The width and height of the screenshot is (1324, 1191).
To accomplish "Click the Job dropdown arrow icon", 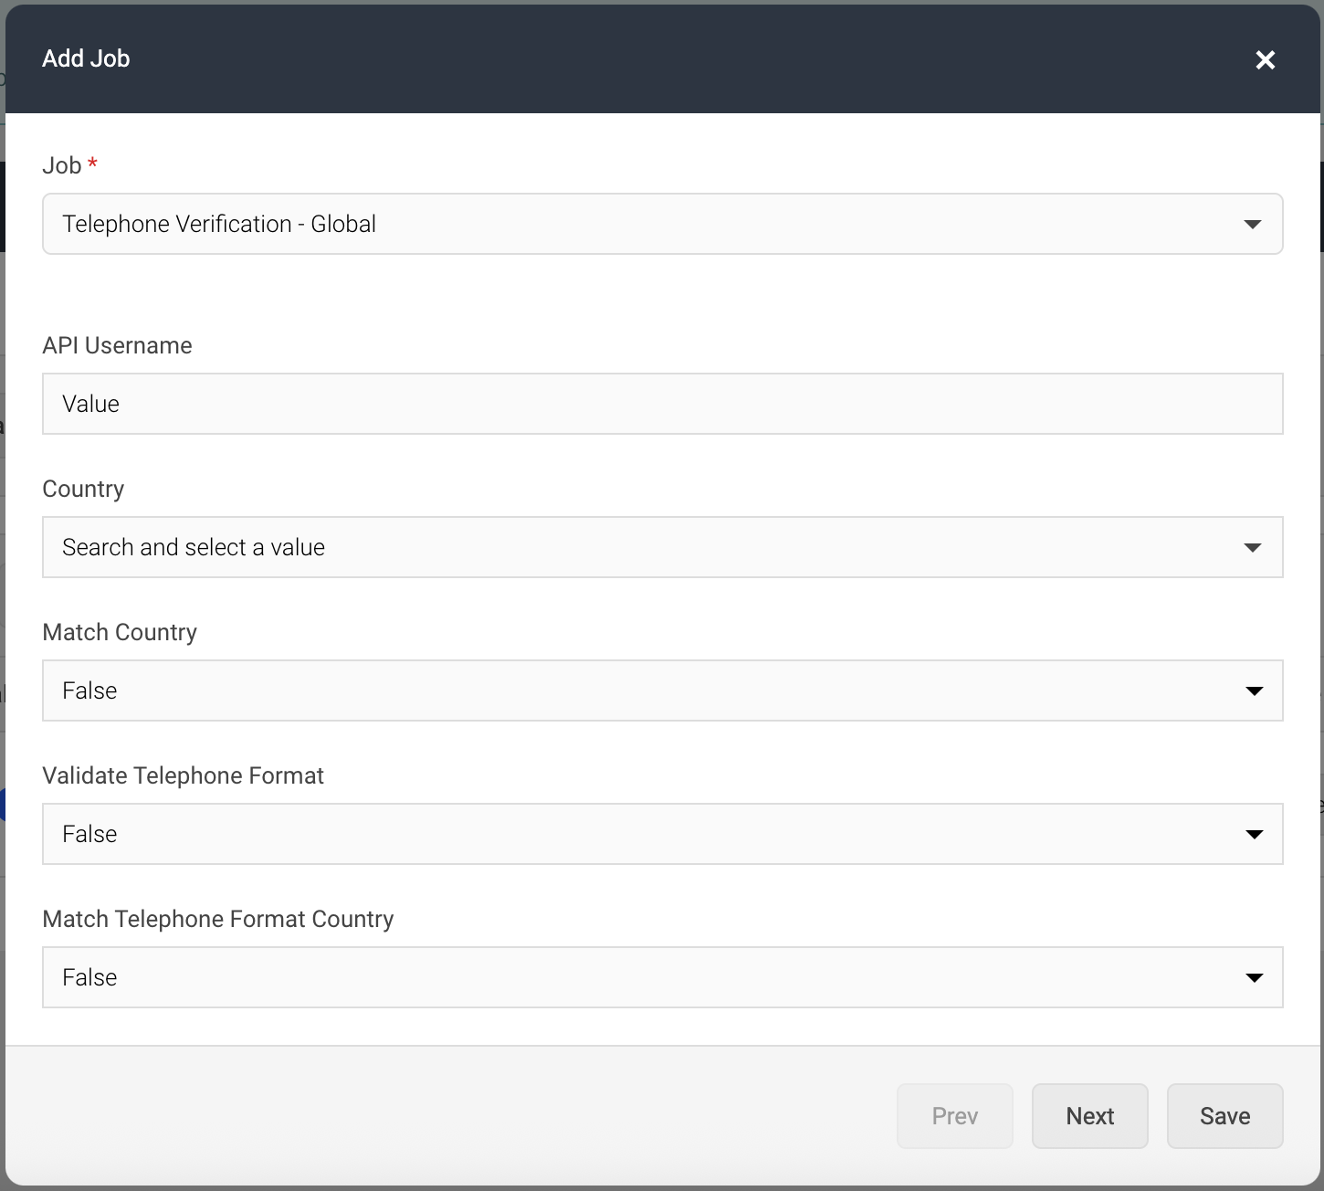I will (x=1254, y=224).
